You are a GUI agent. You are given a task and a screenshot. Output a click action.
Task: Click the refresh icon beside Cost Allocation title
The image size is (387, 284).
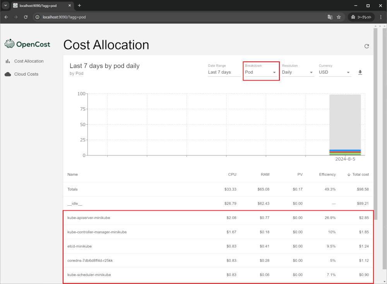[x=366, y=46]
